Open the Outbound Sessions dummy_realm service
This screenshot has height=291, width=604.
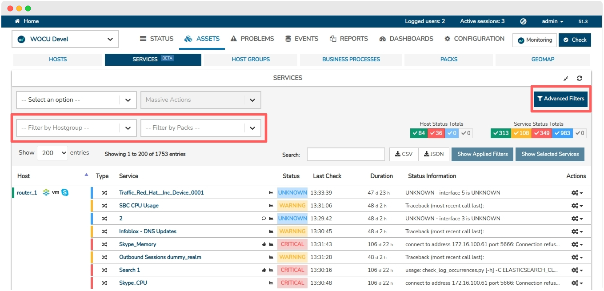[x=160, y=257]
